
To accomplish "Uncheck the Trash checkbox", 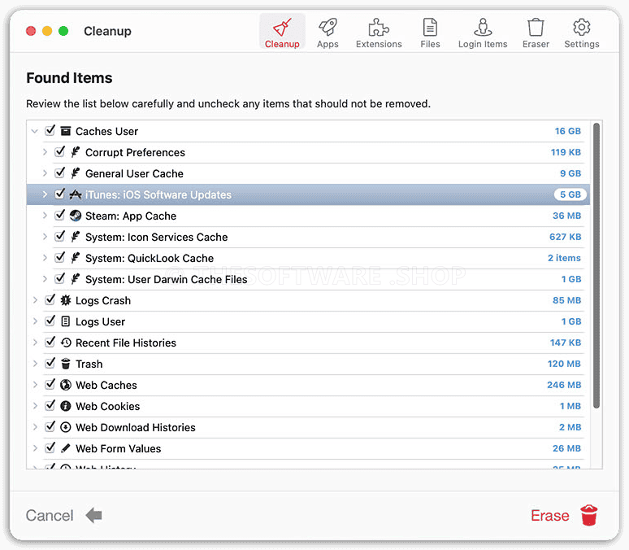I will (x=50, y=363).
